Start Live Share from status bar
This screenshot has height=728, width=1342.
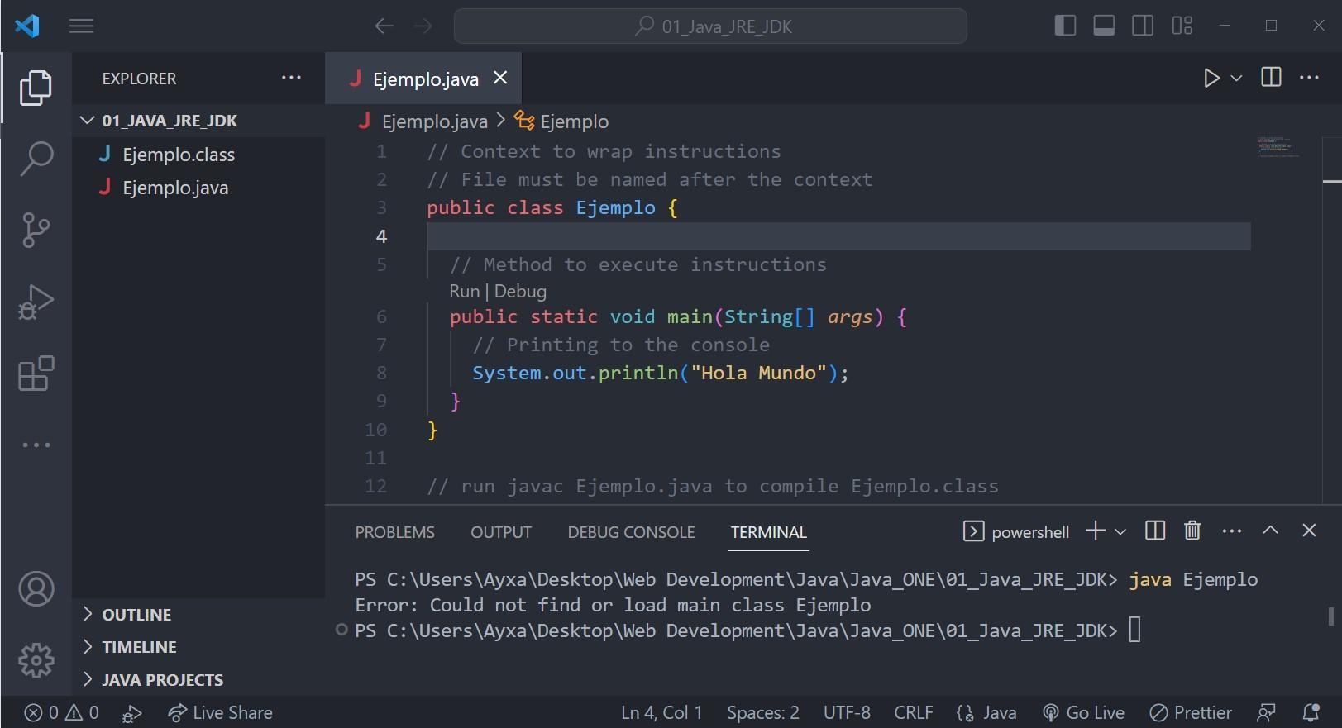point(220,712)
